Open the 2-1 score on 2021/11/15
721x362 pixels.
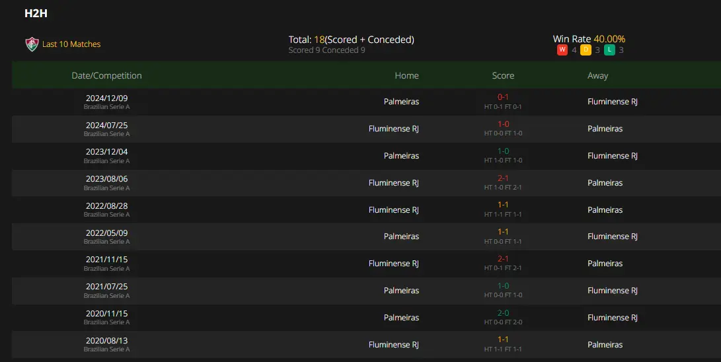[503, 259]
